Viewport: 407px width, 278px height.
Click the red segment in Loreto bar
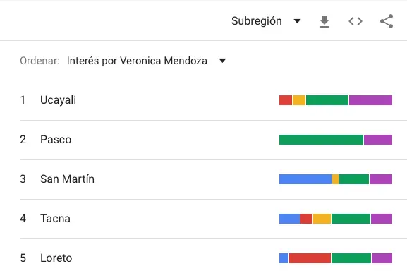[310, 258]
